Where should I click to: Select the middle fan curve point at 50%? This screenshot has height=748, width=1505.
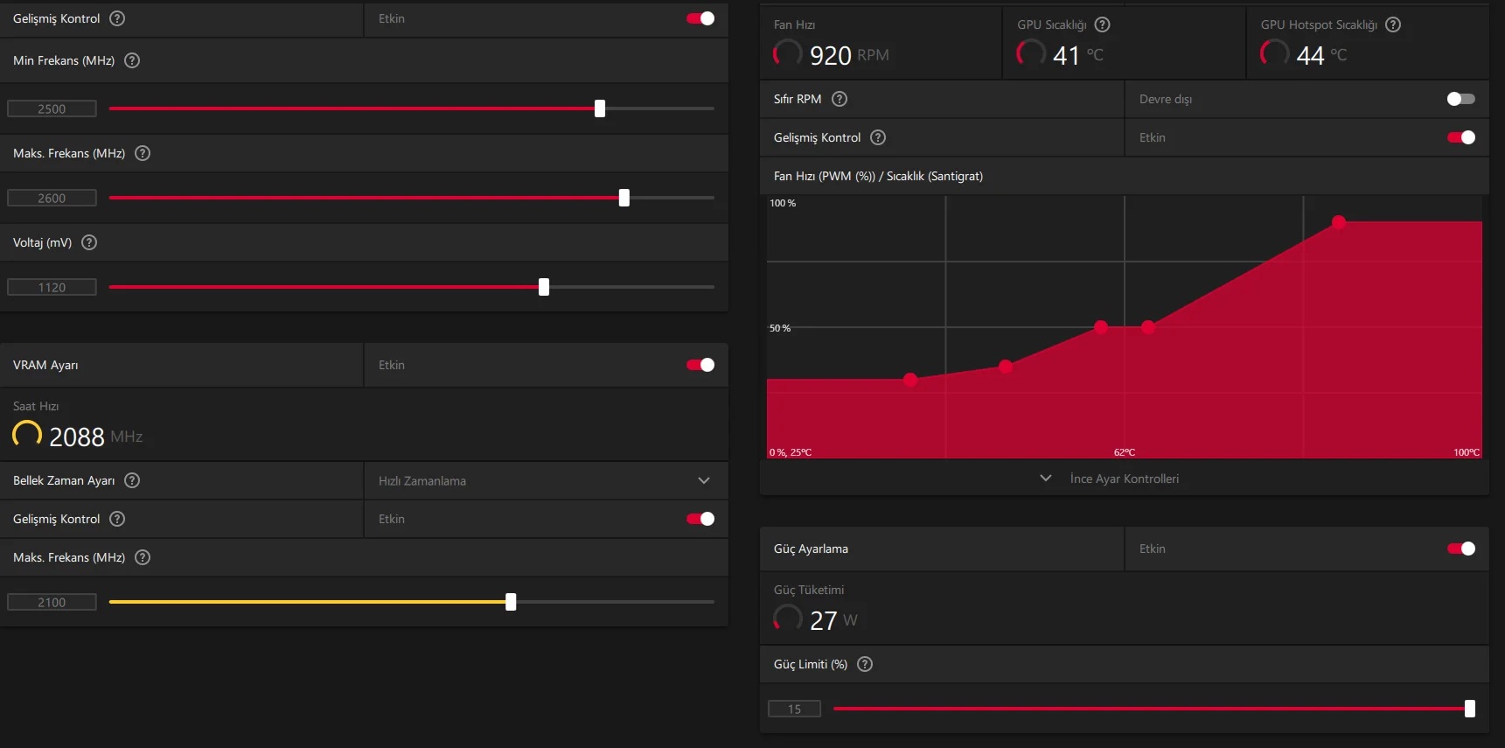(1101, 327)
